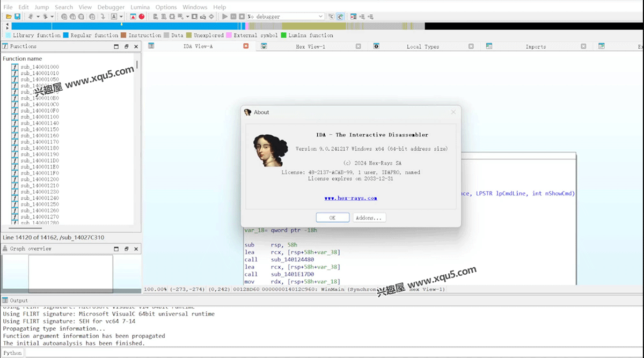Image resolution: width=644 pixels, height=358 pixels.
Task: Click the Function name column header
Action: 22,59
